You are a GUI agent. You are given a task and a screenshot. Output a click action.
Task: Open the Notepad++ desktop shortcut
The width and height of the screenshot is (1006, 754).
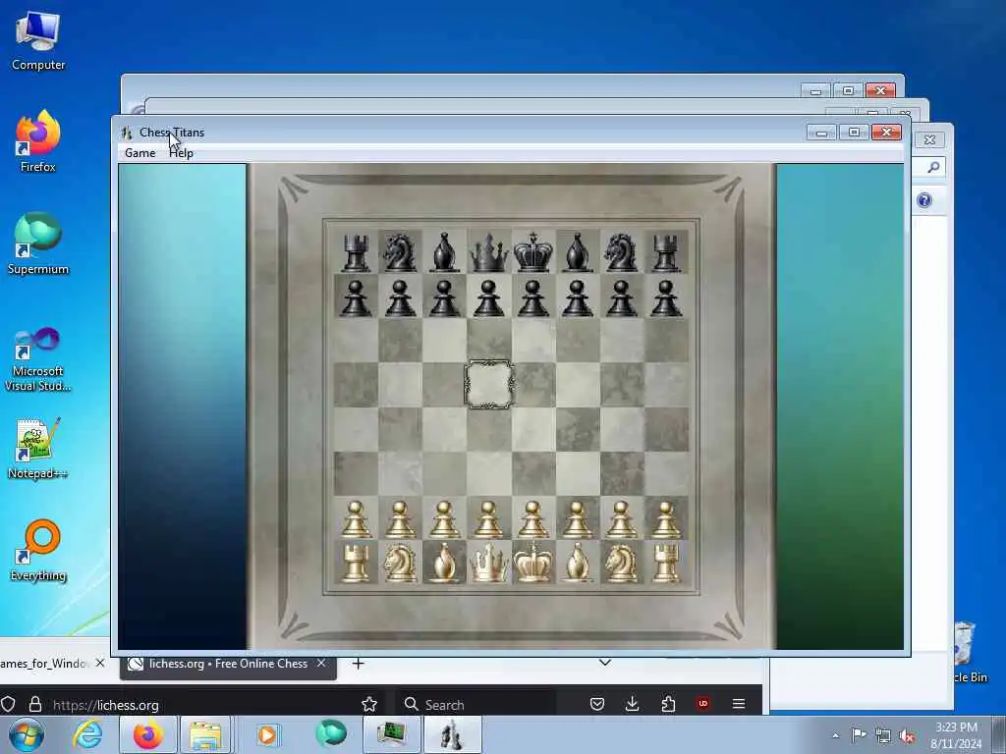coord(38,449)
